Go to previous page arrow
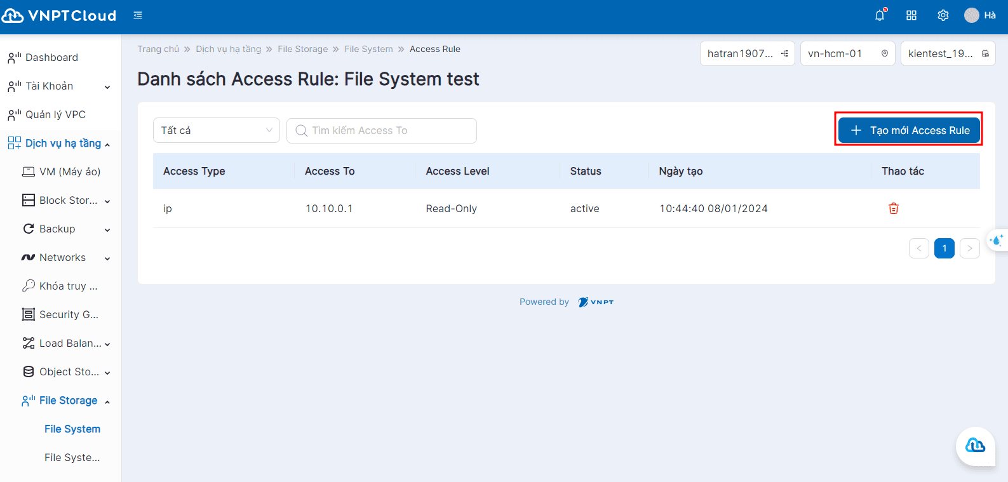 (x=919, y=248)
